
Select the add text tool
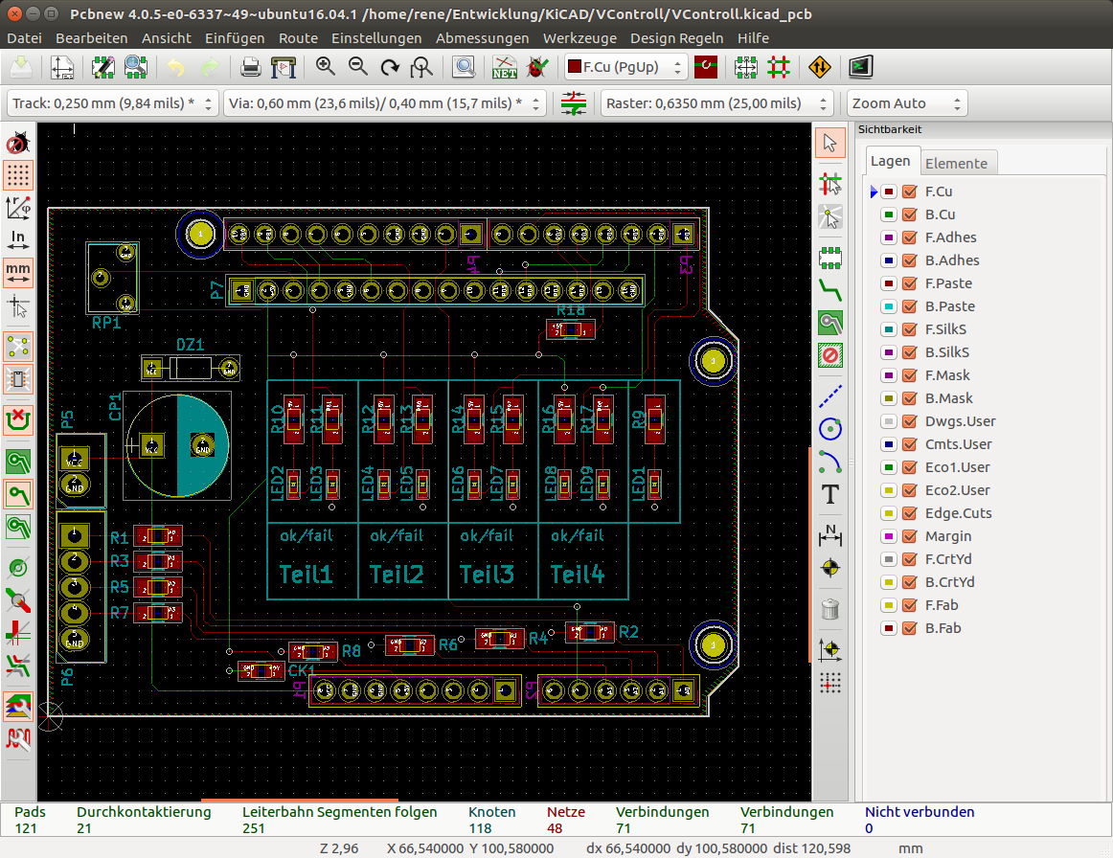[x=830, y=494]
